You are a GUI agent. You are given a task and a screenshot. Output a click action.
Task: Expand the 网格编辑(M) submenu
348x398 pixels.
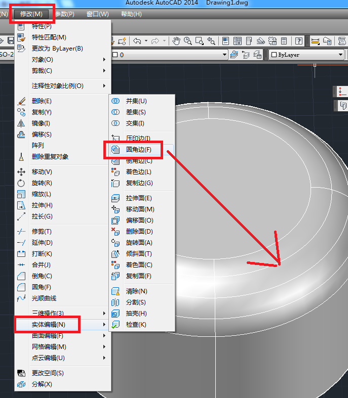pos(63,347)
